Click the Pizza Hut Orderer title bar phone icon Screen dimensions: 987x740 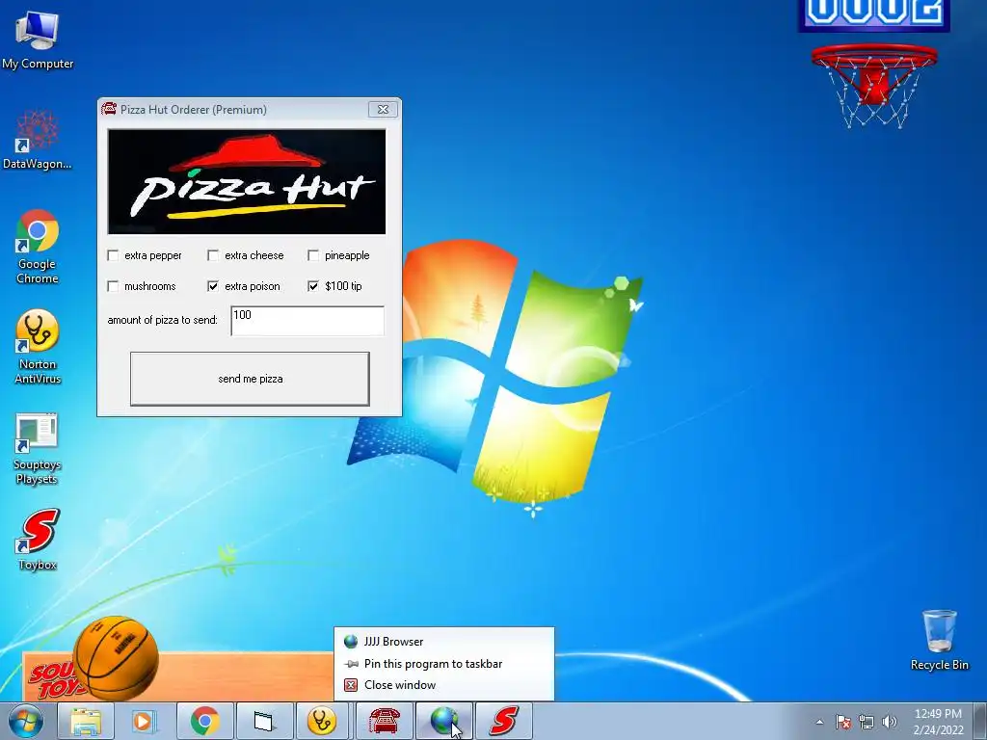[109, 109]
